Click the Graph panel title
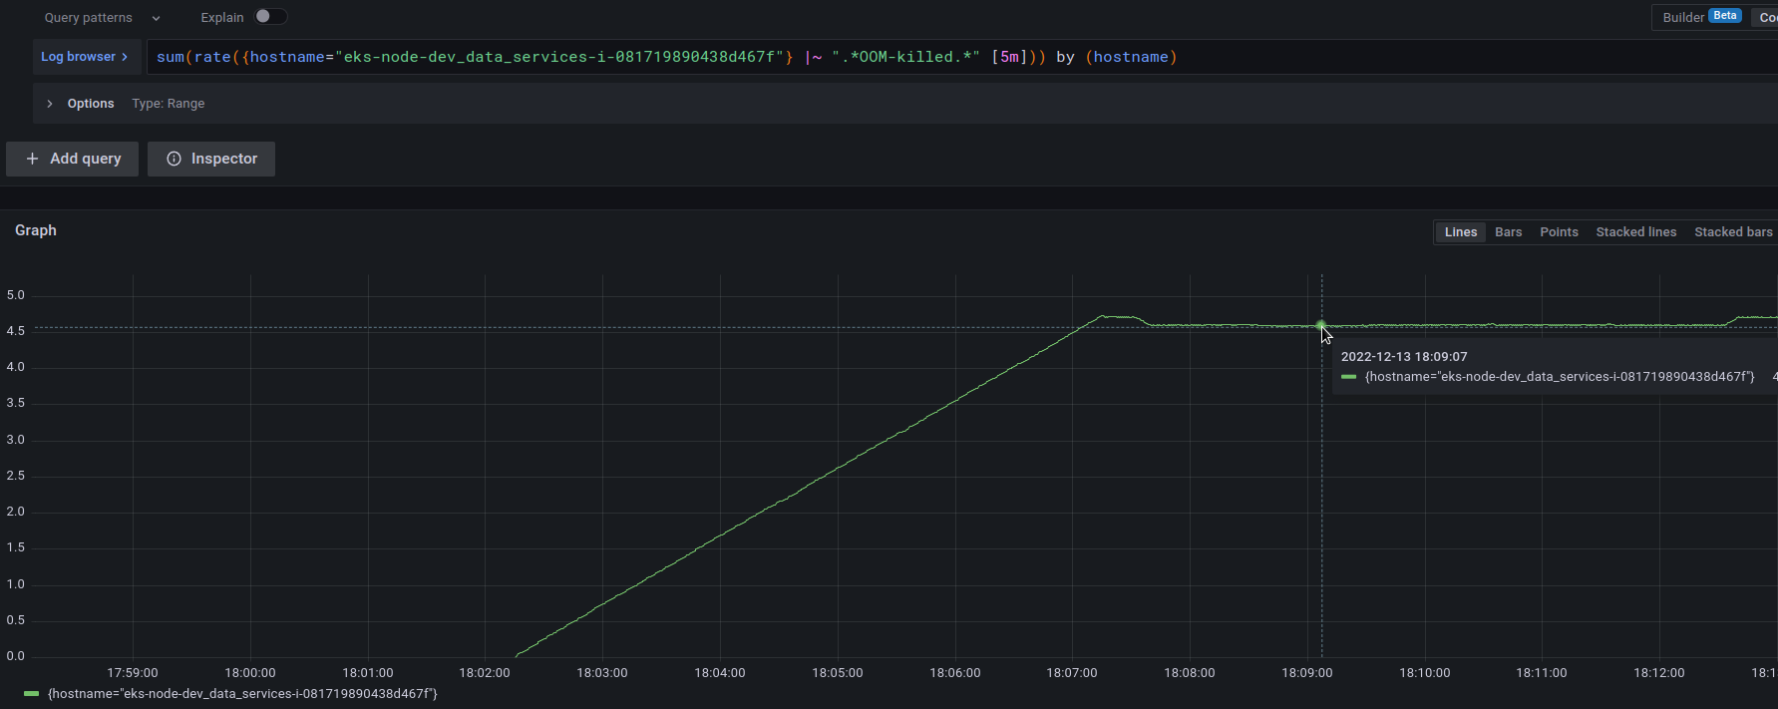The height and width of the screenshot is (709, 1778). point(36,230)
